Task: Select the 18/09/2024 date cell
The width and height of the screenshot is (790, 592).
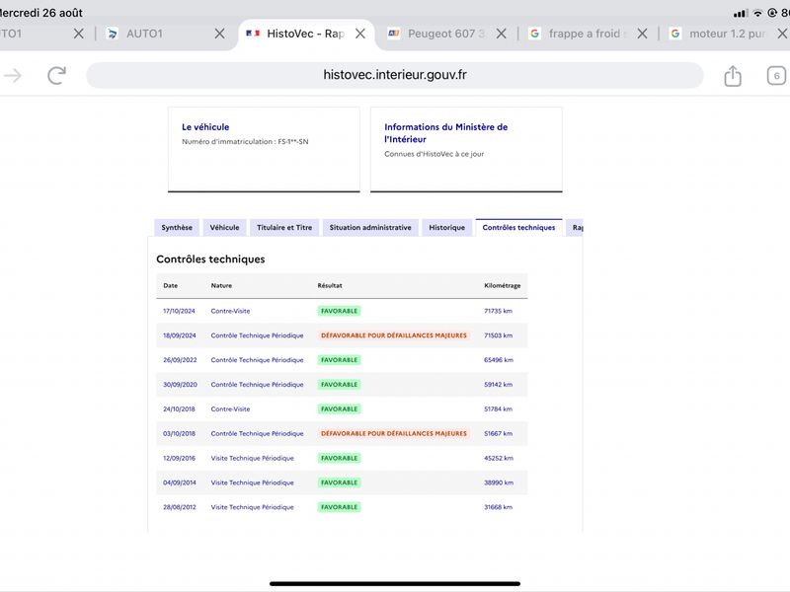Action: coord(180,335)
